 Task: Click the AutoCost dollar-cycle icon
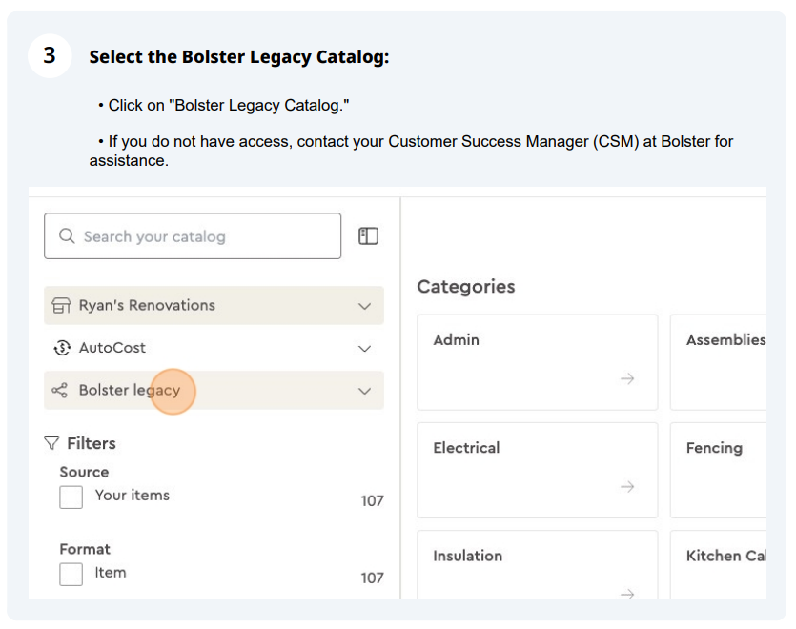tap(62, 348)
